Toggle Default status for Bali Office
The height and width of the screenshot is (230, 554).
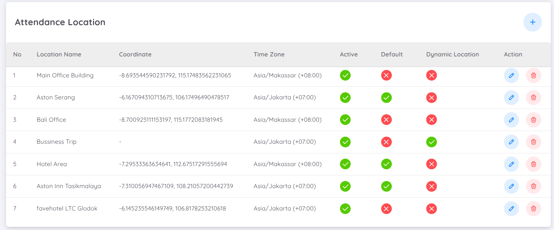click(386, 120)
